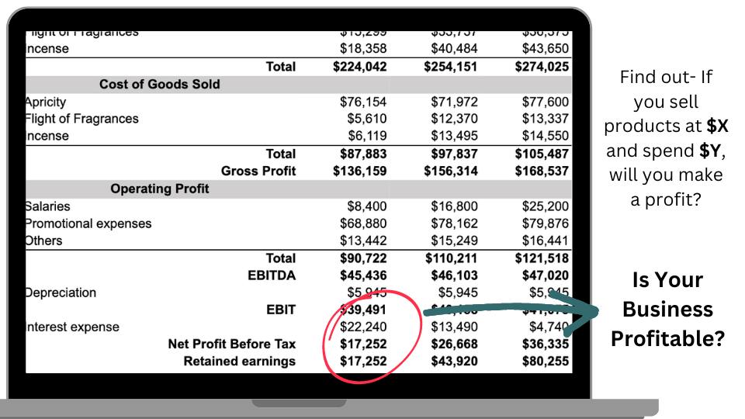745x419 pixels.
Task: Click the $39,491 EBIT value
Action: (363, 310)
